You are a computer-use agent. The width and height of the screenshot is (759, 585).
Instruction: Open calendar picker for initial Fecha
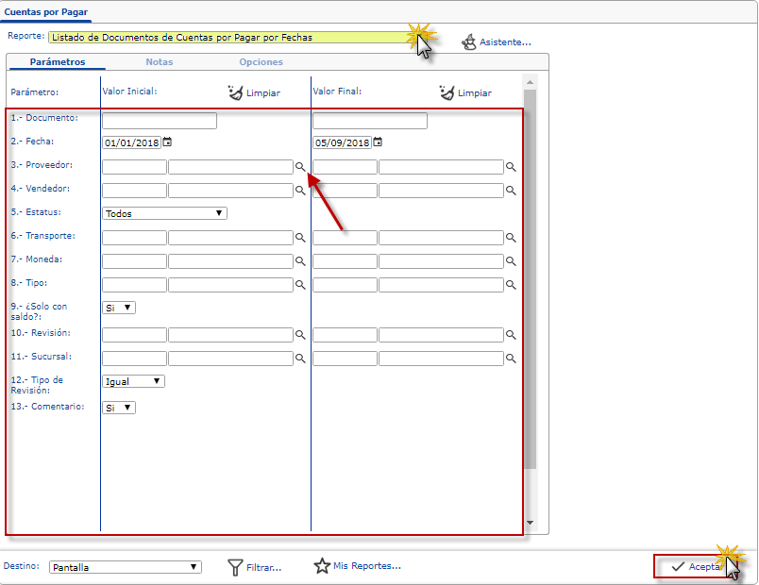(167, 142)
